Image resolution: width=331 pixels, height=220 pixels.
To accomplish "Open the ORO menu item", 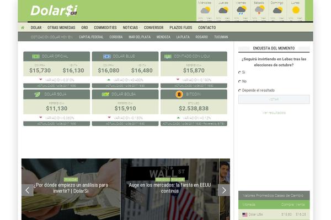I will (84, 28).
